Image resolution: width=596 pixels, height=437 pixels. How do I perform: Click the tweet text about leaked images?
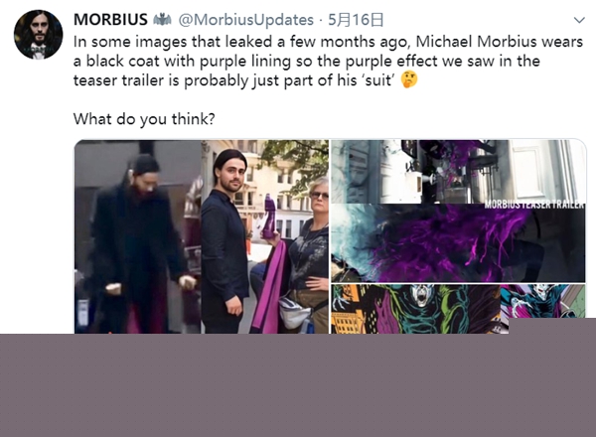click(x=328, y=61)
